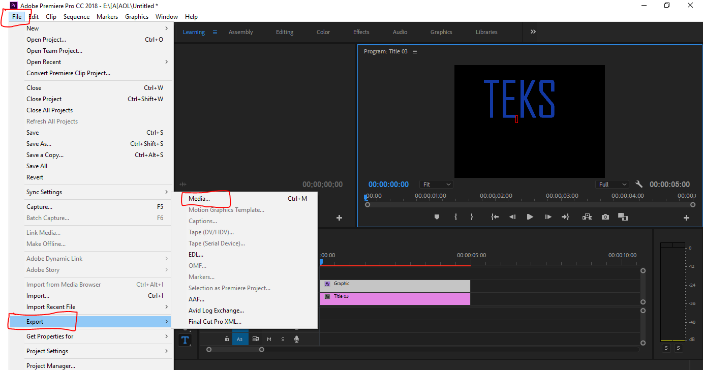The image size is (703, 370).
Task: Toggle sync lock on track A3
Action: click(256, 339)
